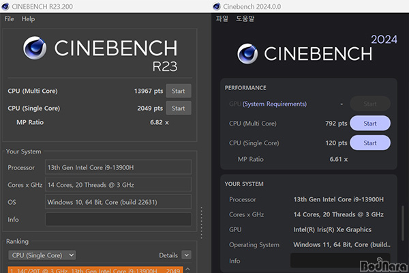This screenshot has height=273, width=409.
Task: Open the Help menu in Cinebench R23
Action: pos(28,19)
